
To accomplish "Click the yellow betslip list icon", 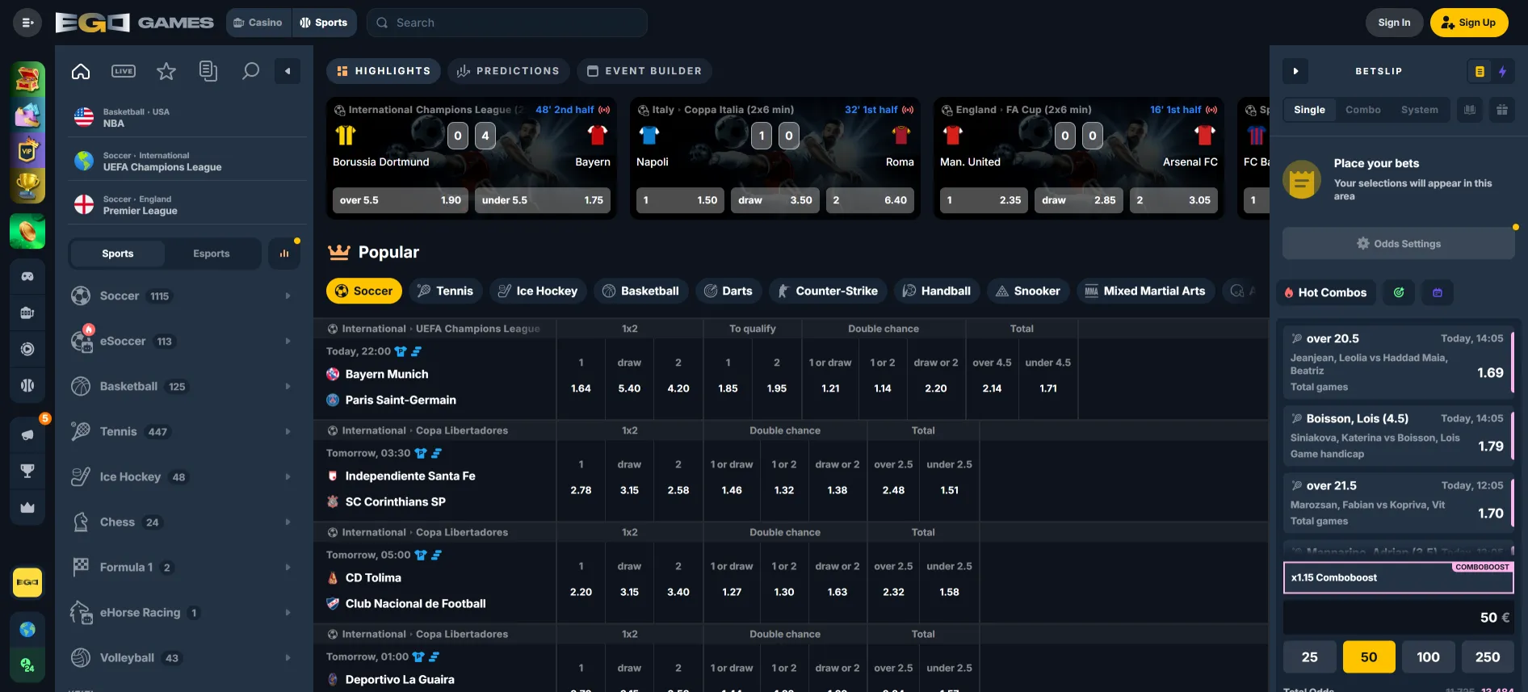I will pos(1480,71).
